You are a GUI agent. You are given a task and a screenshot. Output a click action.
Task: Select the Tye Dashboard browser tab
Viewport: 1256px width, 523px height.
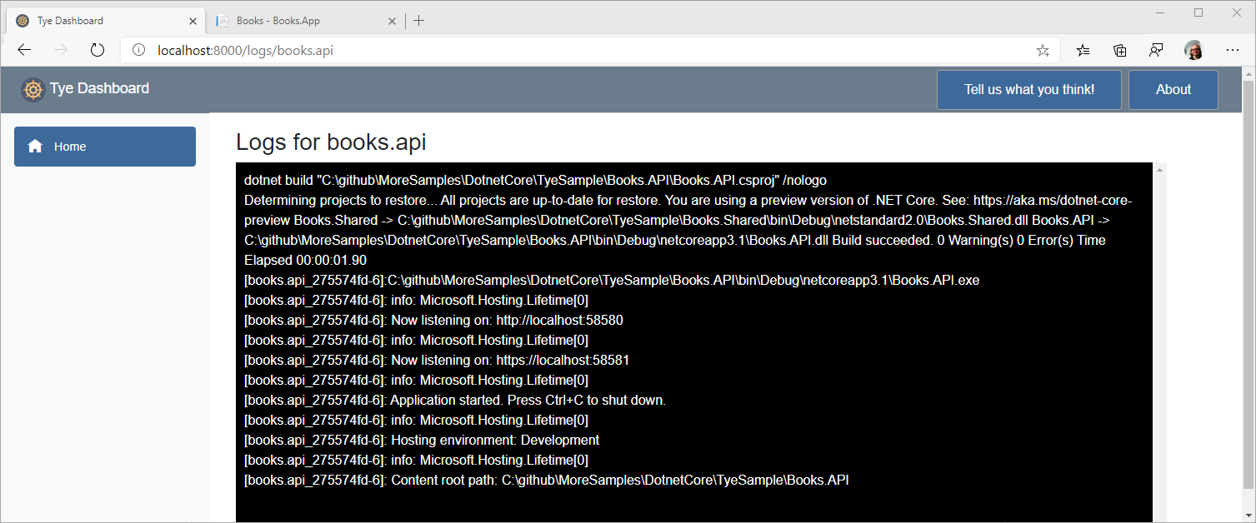click(x=92, y=21)
